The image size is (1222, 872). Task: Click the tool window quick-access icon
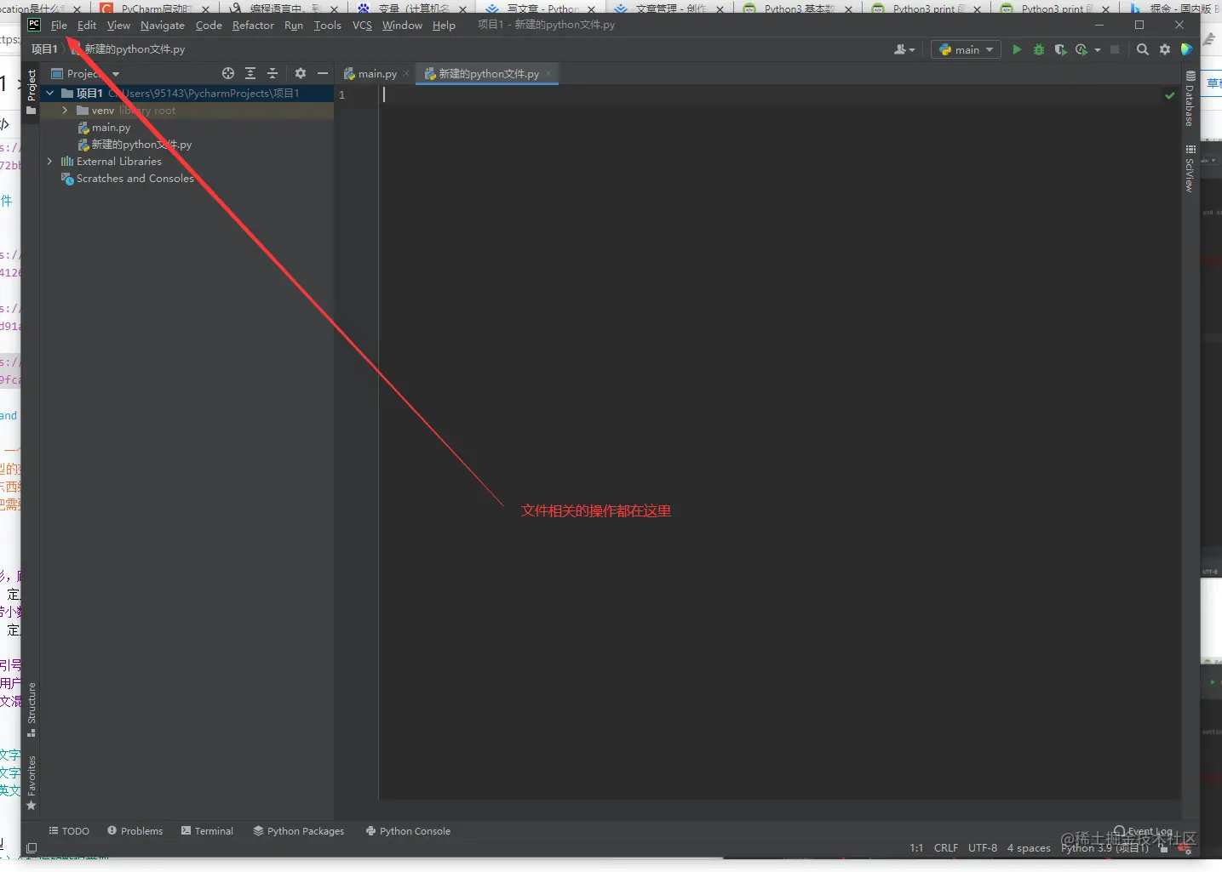[32, 848]
